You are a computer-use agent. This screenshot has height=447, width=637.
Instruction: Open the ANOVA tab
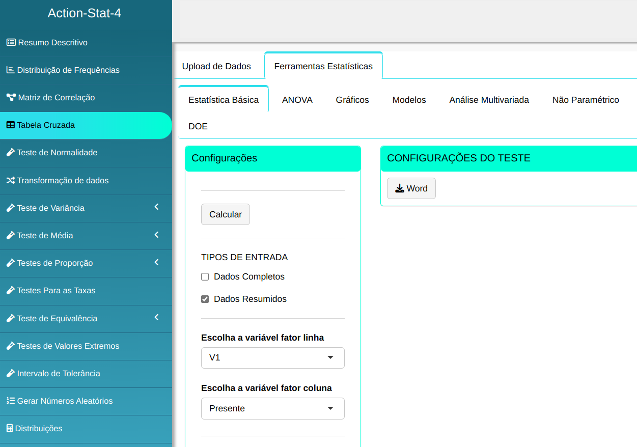[x=297, y=100]
